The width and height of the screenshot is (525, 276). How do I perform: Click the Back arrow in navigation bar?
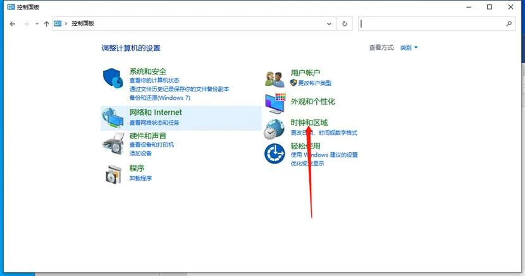point(13,24)
